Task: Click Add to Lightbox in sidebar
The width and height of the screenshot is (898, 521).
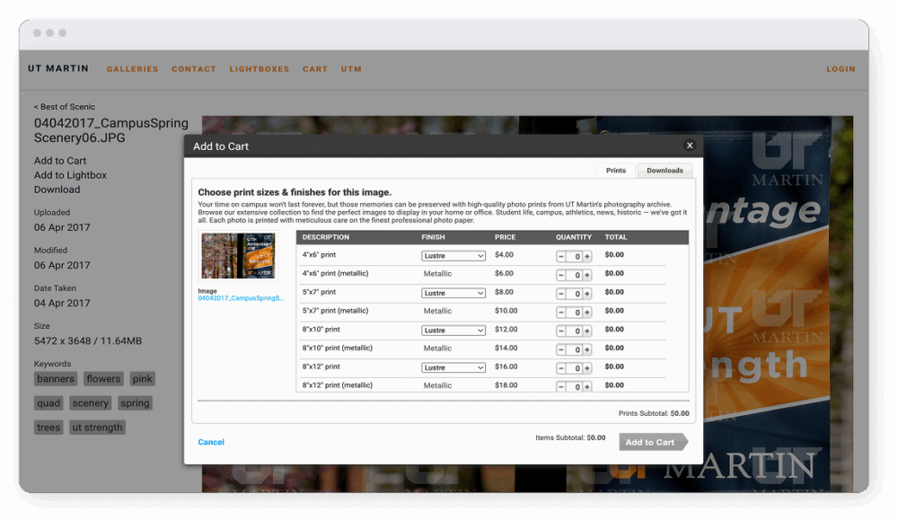Action: point(70,175)
